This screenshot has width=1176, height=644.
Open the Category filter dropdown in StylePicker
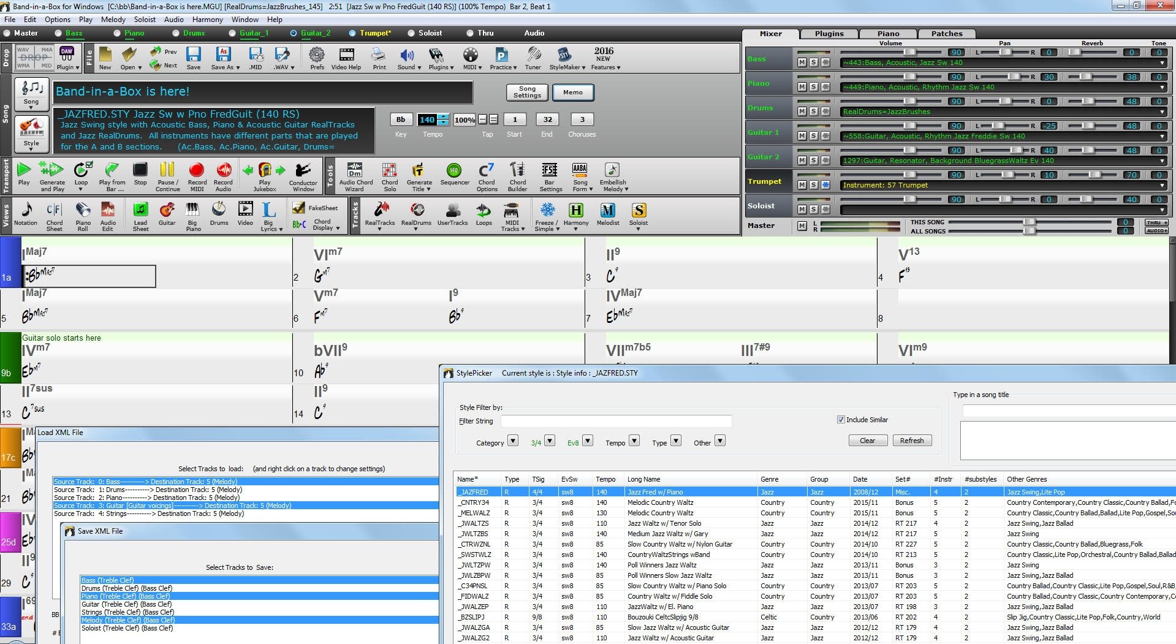point(513,441)
